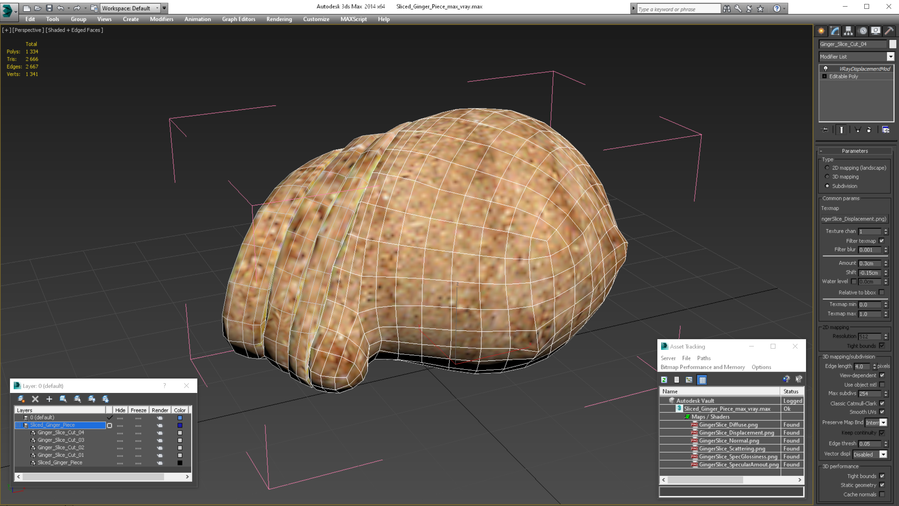The image size is (899, 506).
Task: Refresh the Asset Tracking list
Action: (x=664, y=379)
